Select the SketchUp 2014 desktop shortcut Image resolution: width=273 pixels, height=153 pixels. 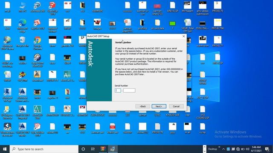[x=52, y=8]
